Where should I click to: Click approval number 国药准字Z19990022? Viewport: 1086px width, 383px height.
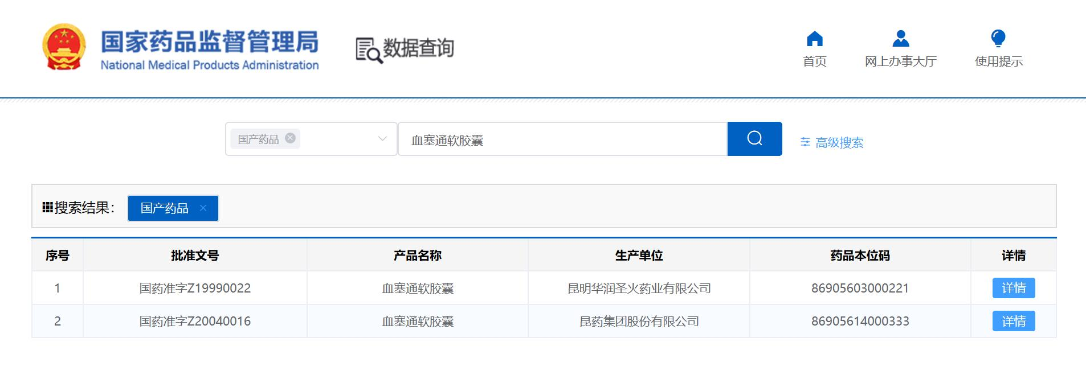(195, 289)
